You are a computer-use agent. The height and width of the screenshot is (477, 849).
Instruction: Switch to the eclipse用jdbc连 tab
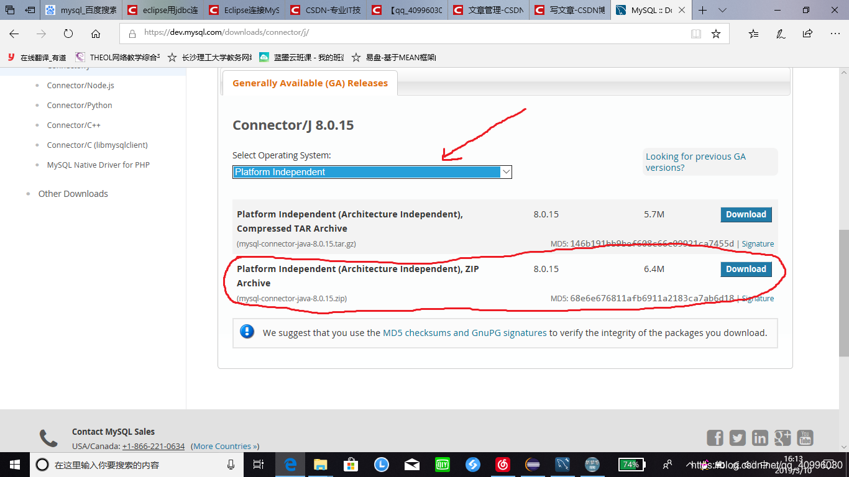point(163,10)
